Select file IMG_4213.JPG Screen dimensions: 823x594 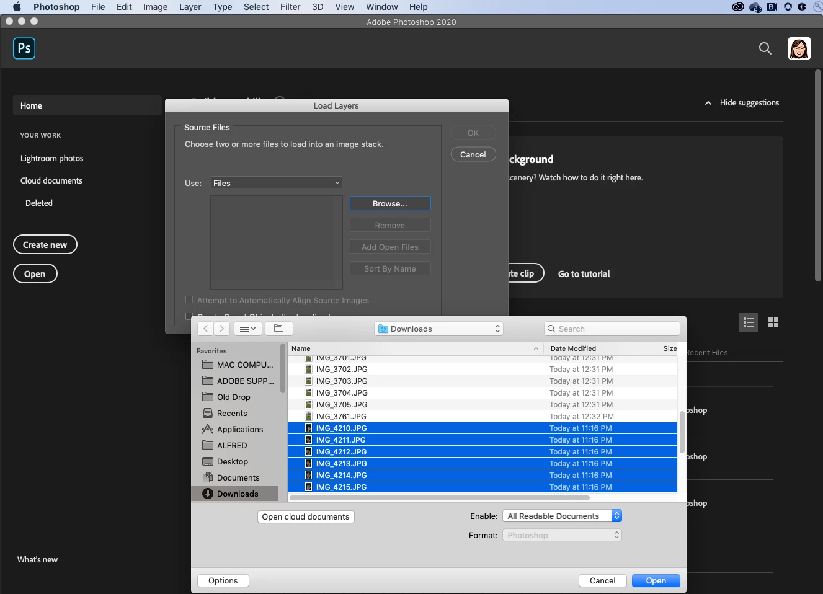click(x=483, y=464)
